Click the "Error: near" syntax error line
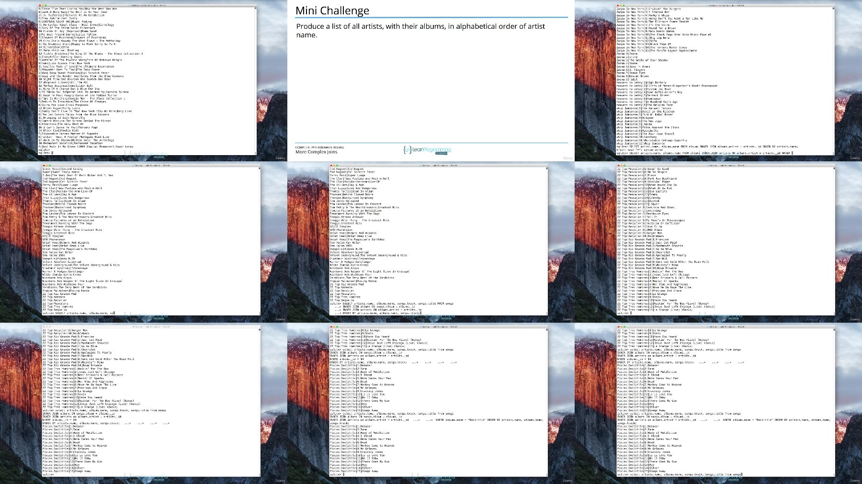The image size is (862, 484). (639, 150)
